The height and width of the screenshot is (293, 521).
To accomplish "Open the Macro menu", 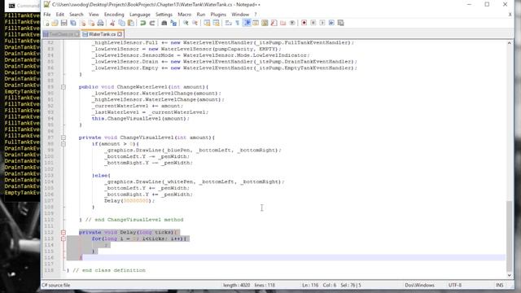I will pos(185,15).
